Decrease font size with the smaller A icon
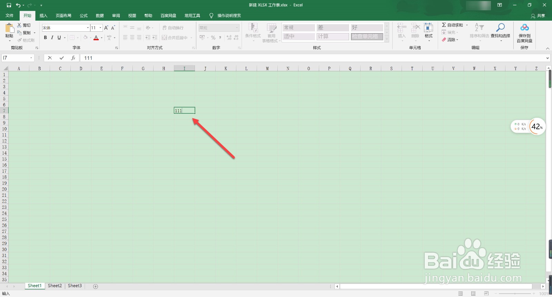Viewport: 552px width, 297px height. 113,28
